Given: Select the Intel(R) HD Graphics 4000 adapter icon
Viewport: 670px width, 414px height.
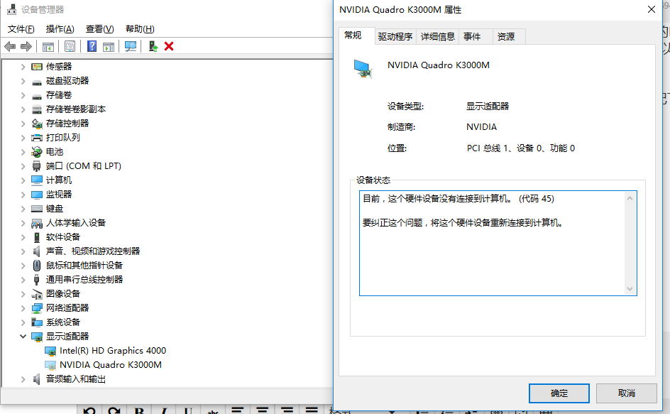Looking at the screenshot, I should 50,351.
